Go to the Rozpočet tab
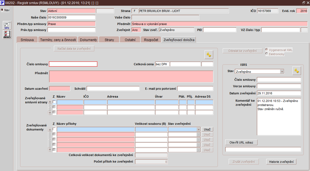The image size is (310, 171). tap(151, 40)
